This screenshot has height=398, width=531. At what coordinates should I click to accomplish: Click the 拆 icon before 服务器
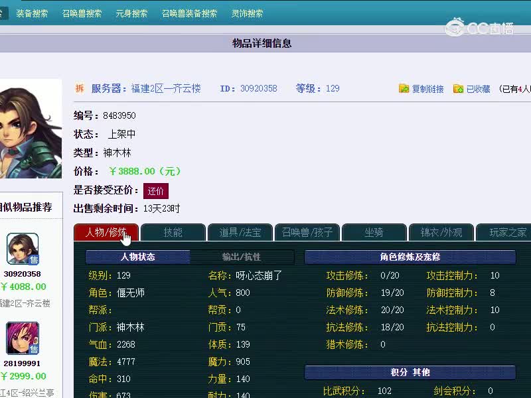(x=80, y=88)
